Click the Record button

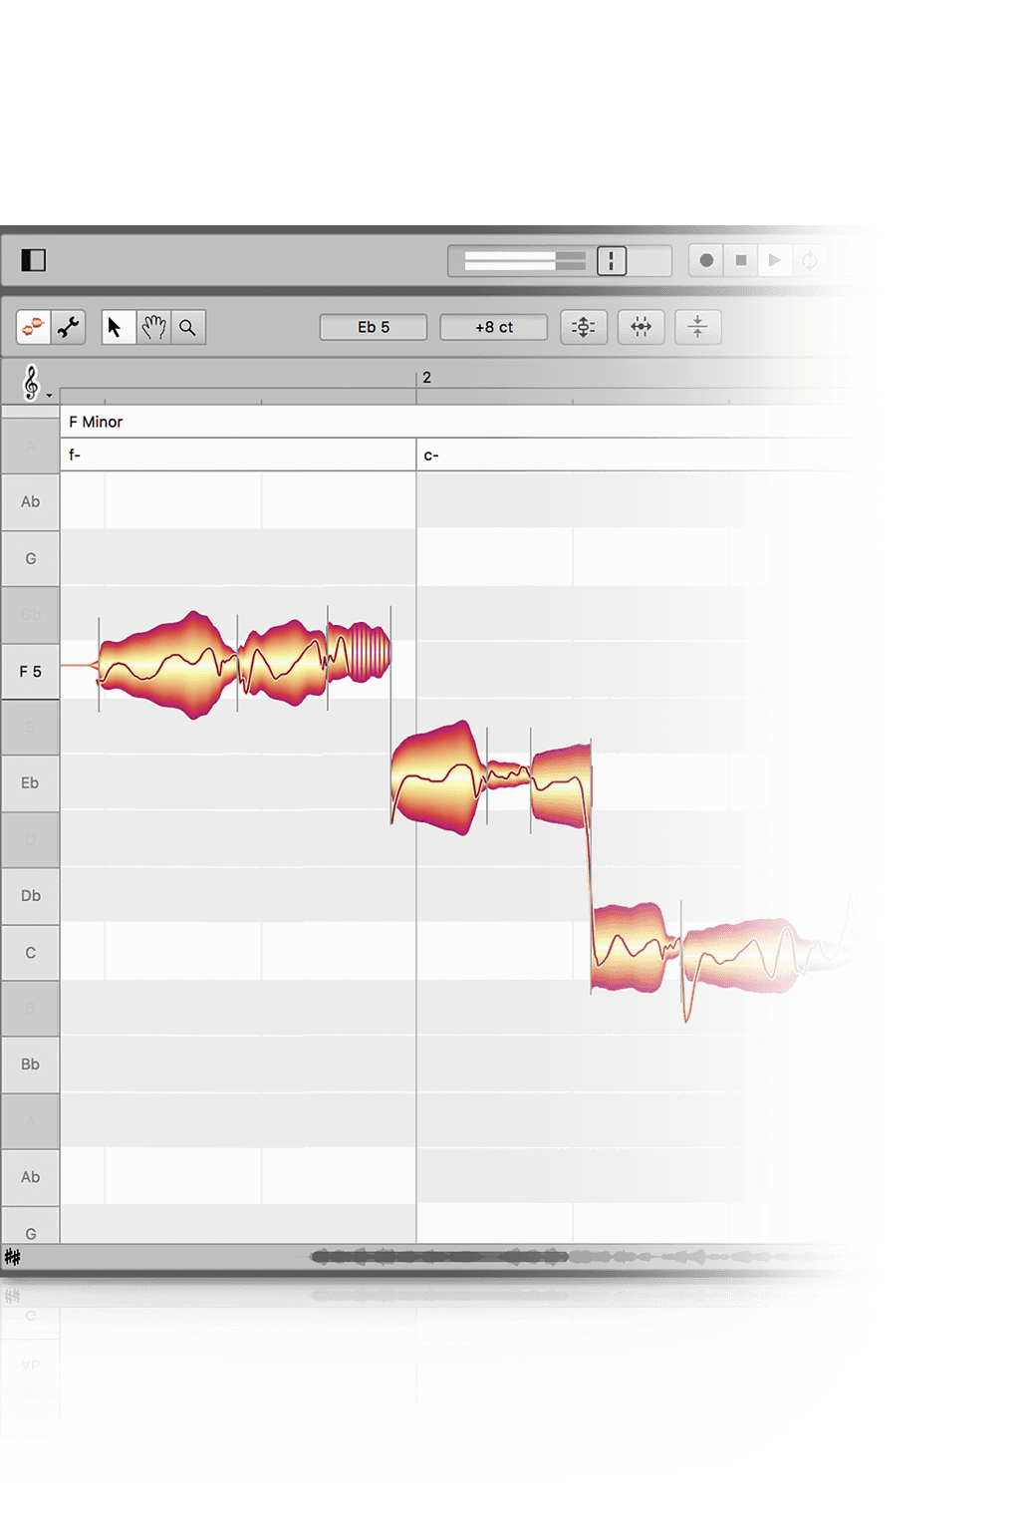click(706, 260)
